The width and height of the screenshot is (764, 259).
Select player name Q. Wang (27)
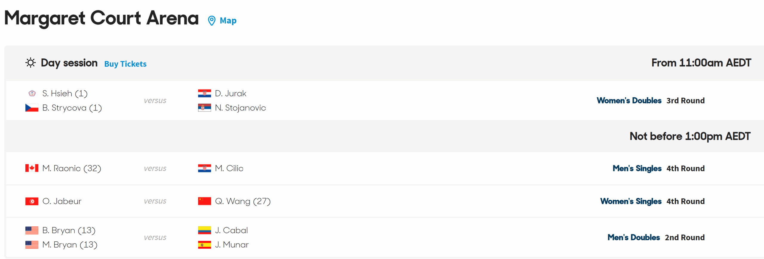click(x=243, y=202)
